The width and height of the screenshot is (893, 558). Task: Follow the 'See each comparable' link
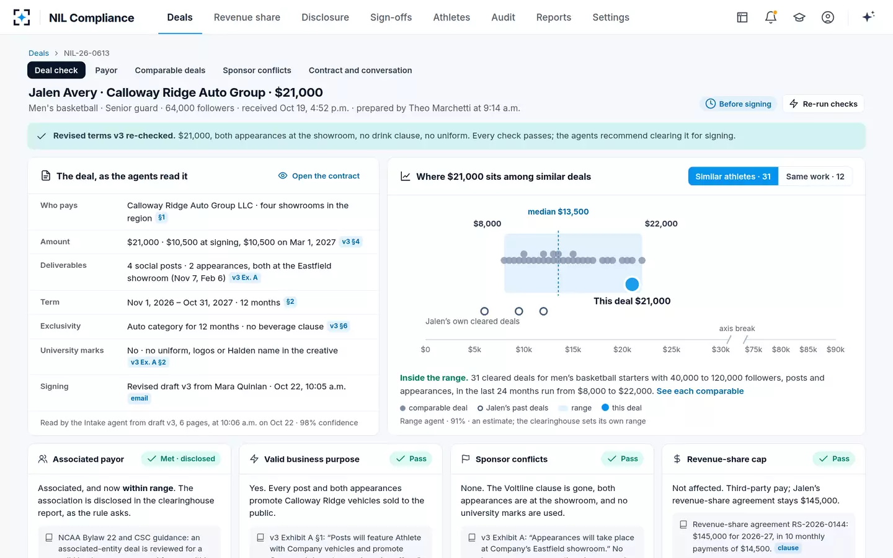[700, 391]
